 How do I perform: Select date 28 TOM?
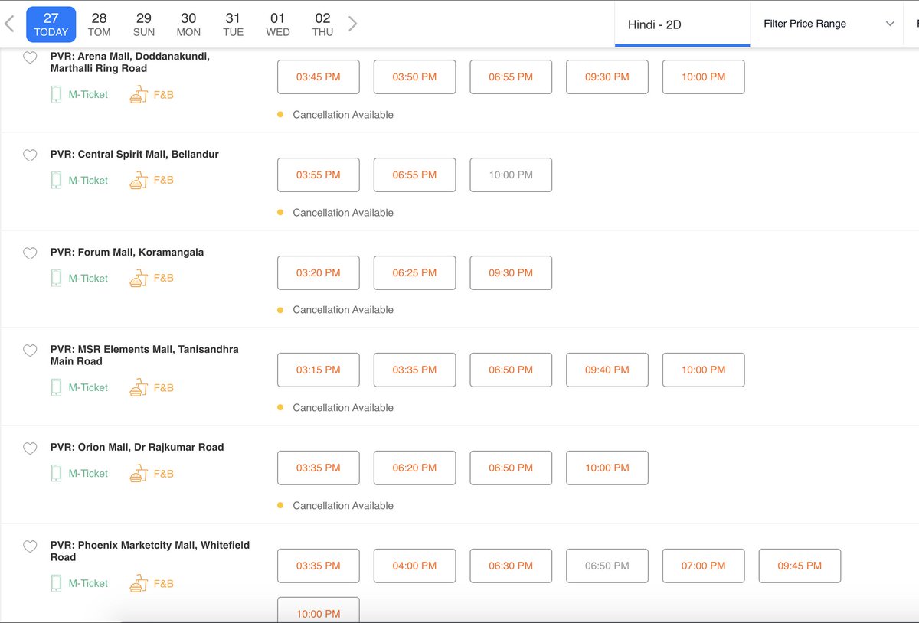click(x=99, y=24)
